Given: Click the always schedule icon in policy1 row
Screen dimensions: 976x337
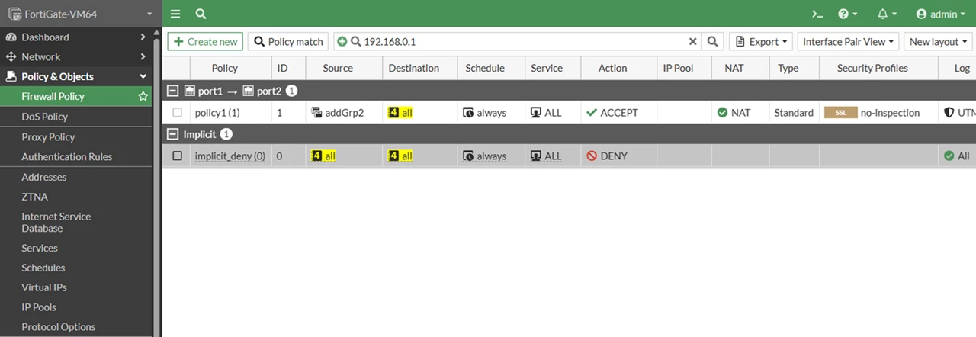Looking at the screenshot, I should tap(469, 113).
